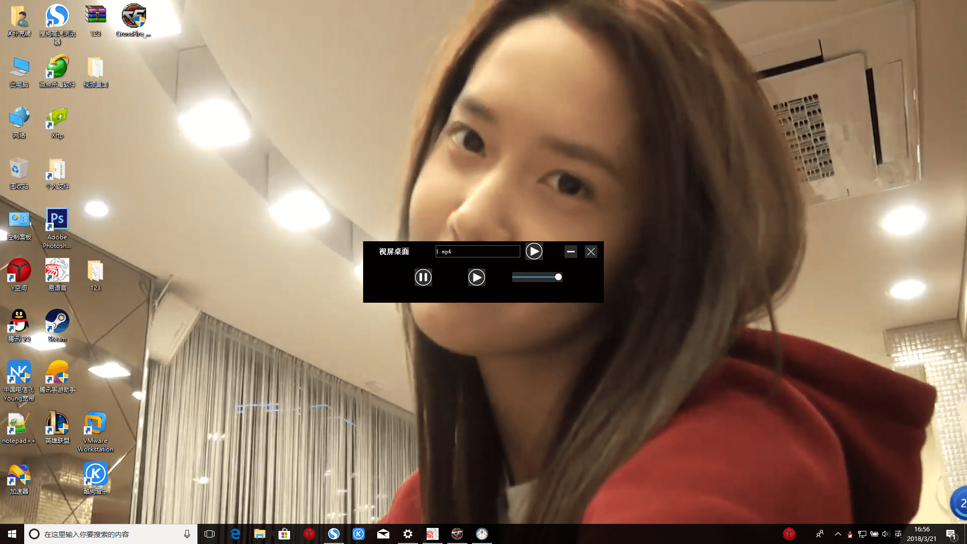Click the Cortana microphone icon

click(x=187, y=534)
